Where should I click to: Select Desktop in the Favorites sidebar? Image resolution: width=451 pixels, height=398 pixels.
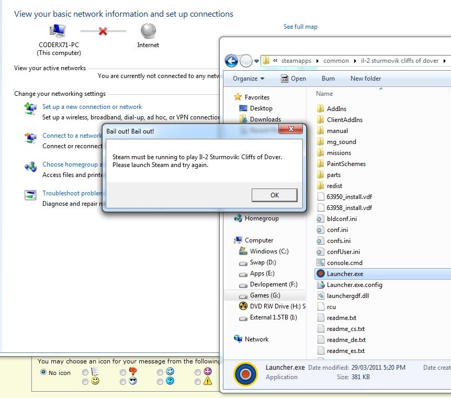pyautogui.click(x=261, y=108)
